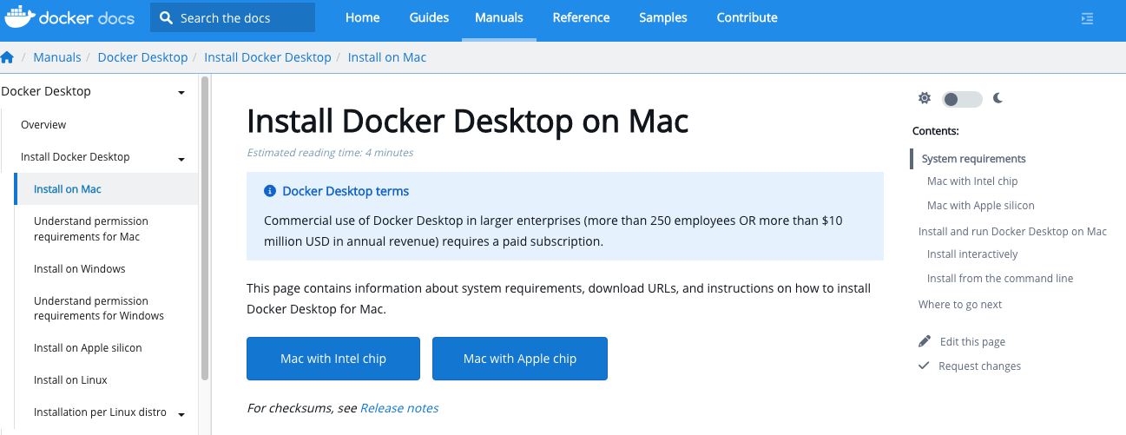
Task: Open Understand permission requirements for Windows
Action: tap(99, 308)
